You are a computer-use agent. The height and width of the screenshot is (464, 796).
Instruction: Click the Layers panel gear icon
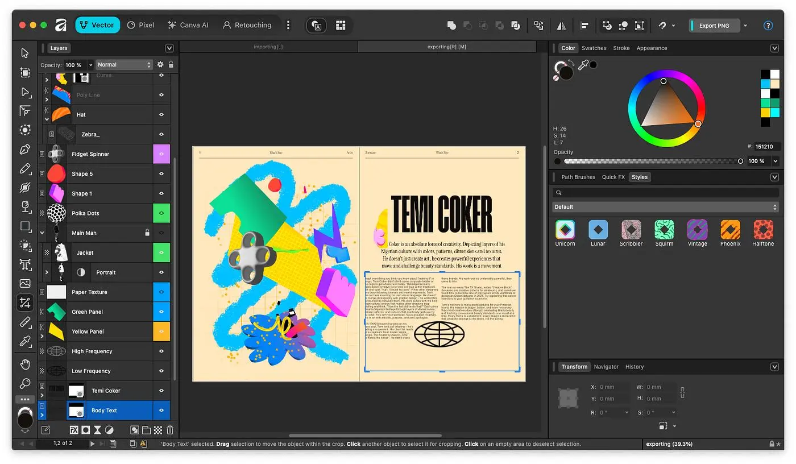[160, 65]
